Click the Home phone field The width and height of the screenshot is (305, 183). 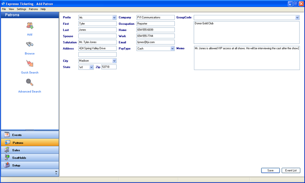(155, 30)
